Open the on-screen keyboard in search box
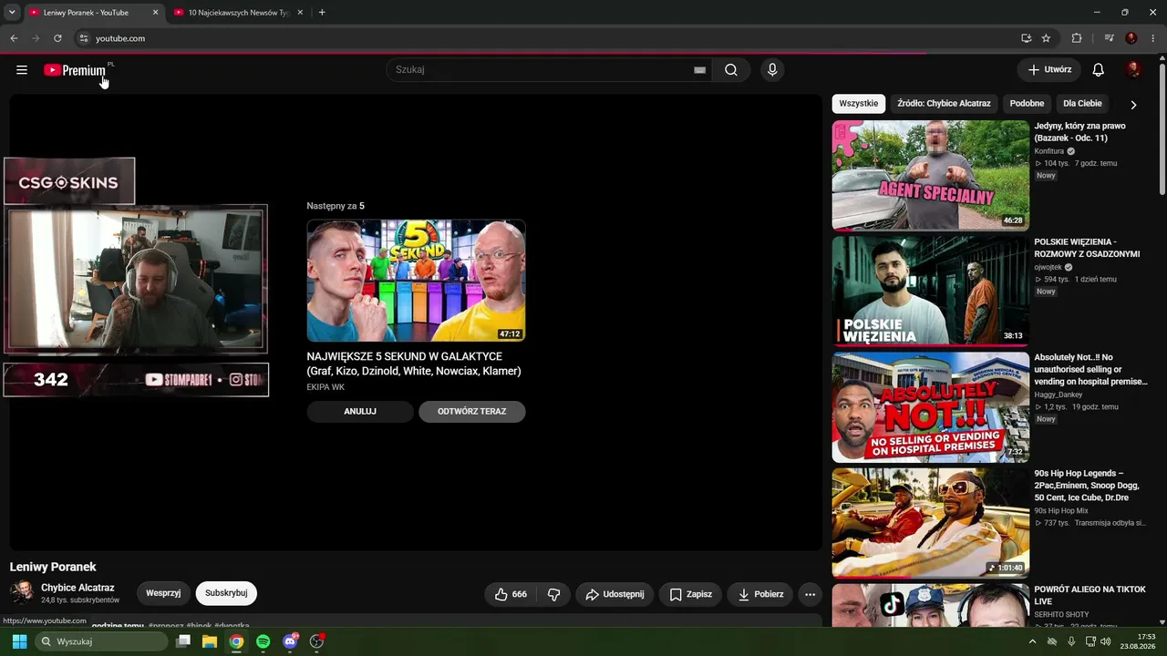The height and width of the screenshot is (656, 1167). 700,70
